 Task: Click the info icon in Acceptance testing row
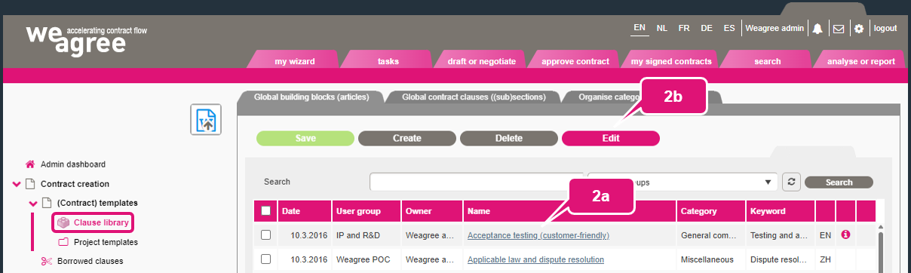click(845, 235)
